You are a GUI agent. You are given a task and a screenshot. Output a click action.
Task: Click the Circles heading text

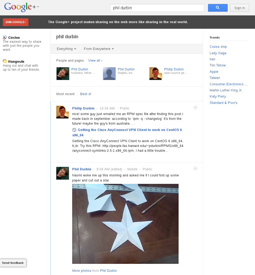14,37
